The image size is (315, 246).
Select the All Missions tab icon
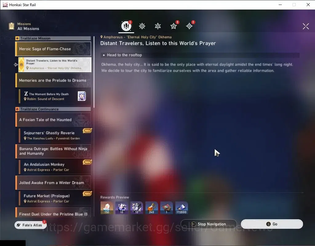pyautogui.click(x=126, y=26)
